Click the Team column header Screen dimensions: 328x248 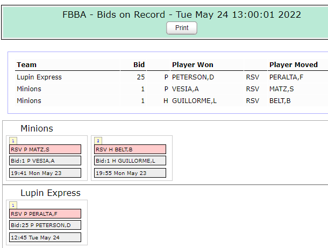coord(27,64)
